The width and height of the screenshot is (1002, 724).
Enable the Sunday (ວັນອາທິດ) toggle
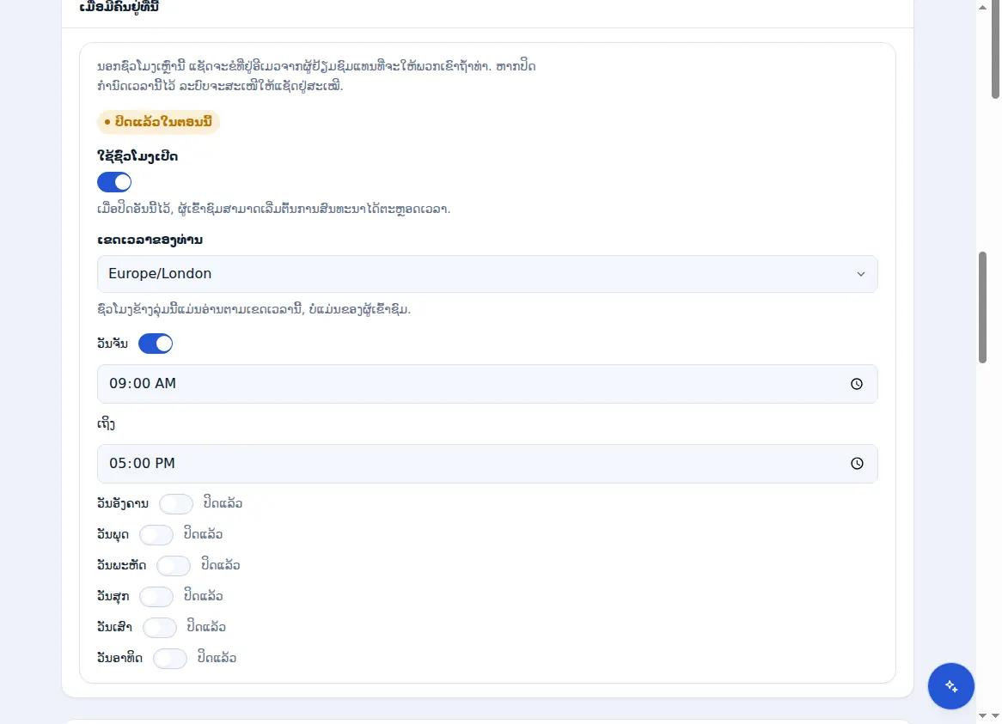170,658
